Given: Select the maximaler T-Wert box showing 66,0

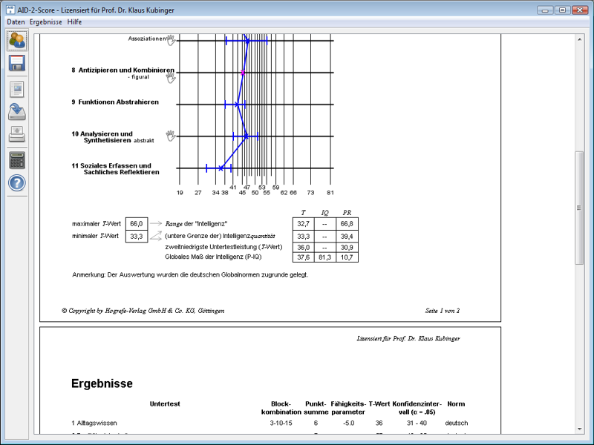Looking at the screenshot, I should (x=136, y=222).
